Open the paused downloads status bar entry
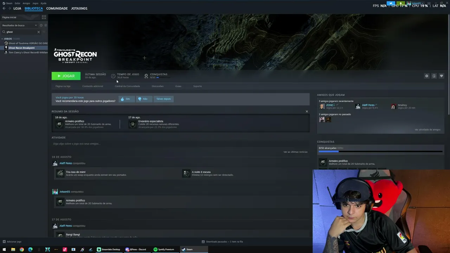This screenshot has width=450, height=253. click(223, 242)
